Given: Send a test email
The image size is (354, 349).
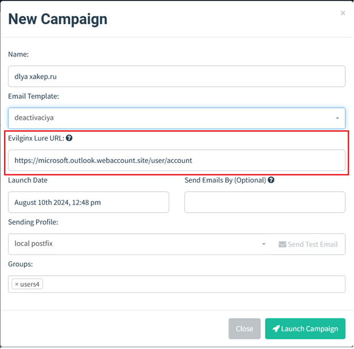Looking at the screenshot, I should click(x=308, y=244).
